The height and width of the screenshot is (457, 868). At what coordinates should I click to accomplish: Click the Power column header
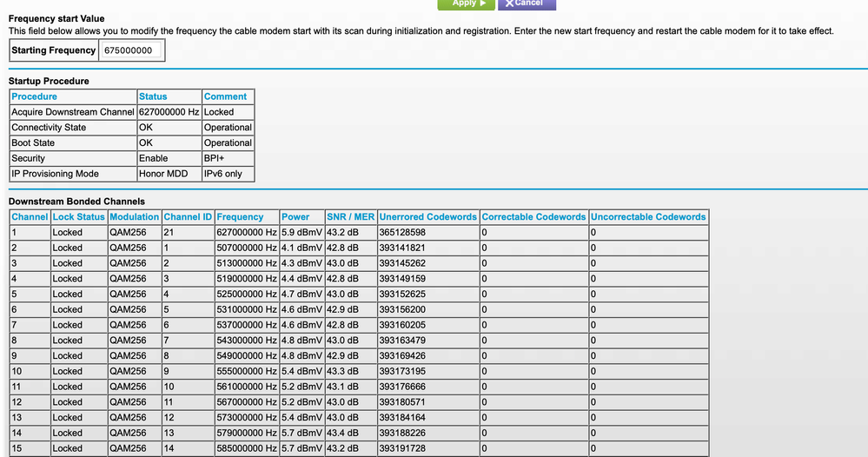[295, 217]
